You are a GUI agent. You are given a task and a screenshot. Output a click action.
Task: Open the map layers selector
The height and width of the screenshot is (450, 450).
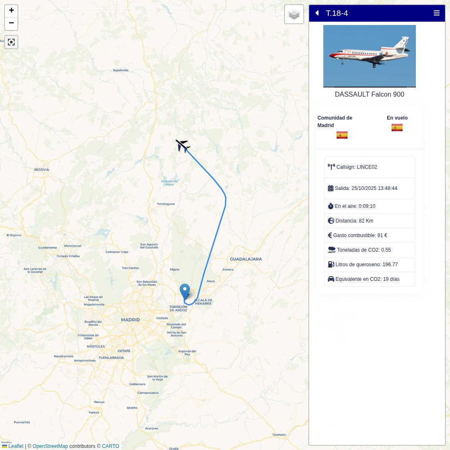click(x=294, y=14)
